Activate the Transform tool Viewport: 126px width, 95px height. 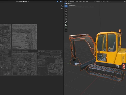tap(66, 19)
